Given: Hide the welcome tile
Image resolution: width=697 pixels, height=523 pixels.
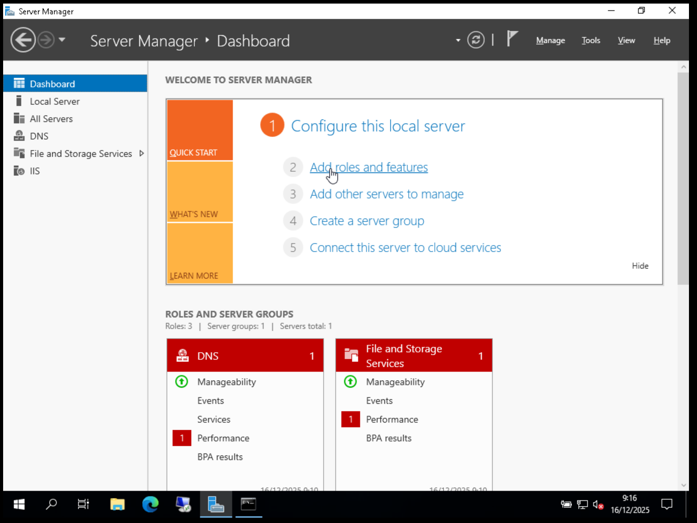Looking at the screenshot, I should (x=640, y=266).
